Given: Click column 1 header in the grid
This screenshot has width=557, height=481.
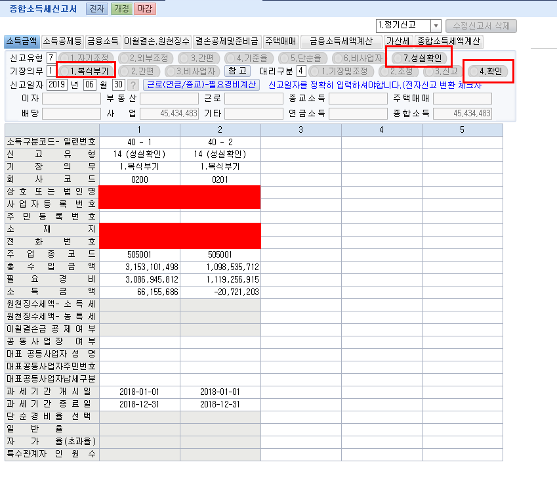Looking at the screenshot, I should pos(140,130).
